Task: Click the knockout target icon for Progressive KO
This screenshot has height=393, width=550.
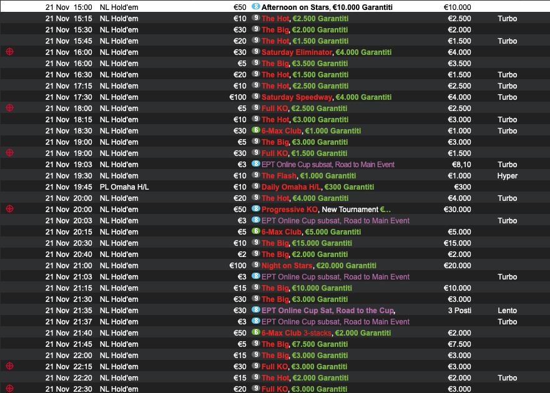Action: [10, 209]
